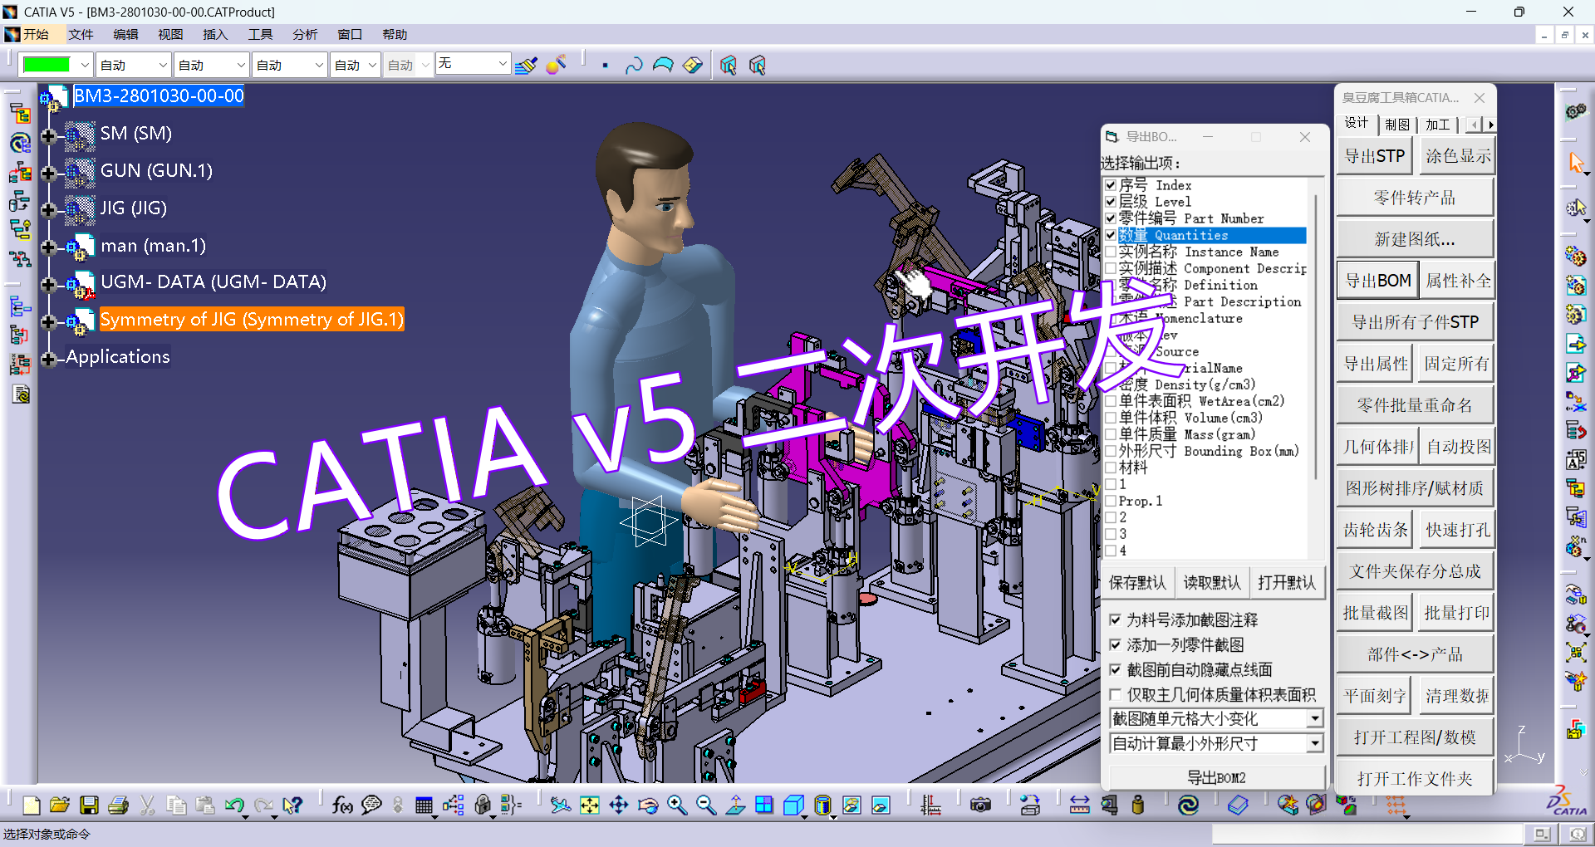Click the 批量截图 button
The image size is (1595, 847).
pos(1376,613)
